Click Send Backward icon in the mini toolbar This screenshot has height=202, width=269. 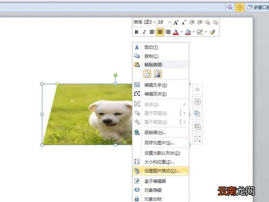point(215,22)
